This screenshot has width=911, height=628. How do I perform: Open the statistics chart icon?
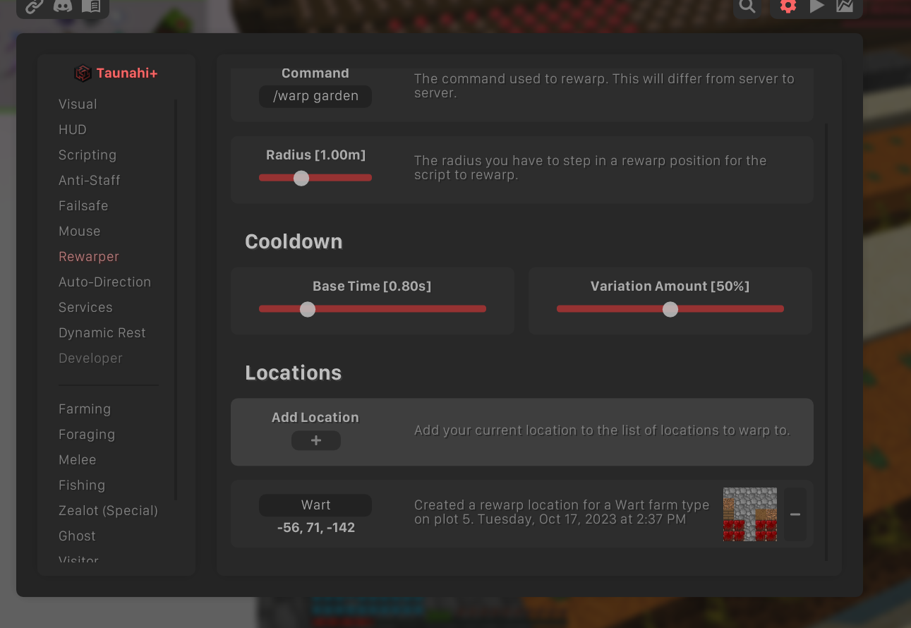(x=845, y=6)
